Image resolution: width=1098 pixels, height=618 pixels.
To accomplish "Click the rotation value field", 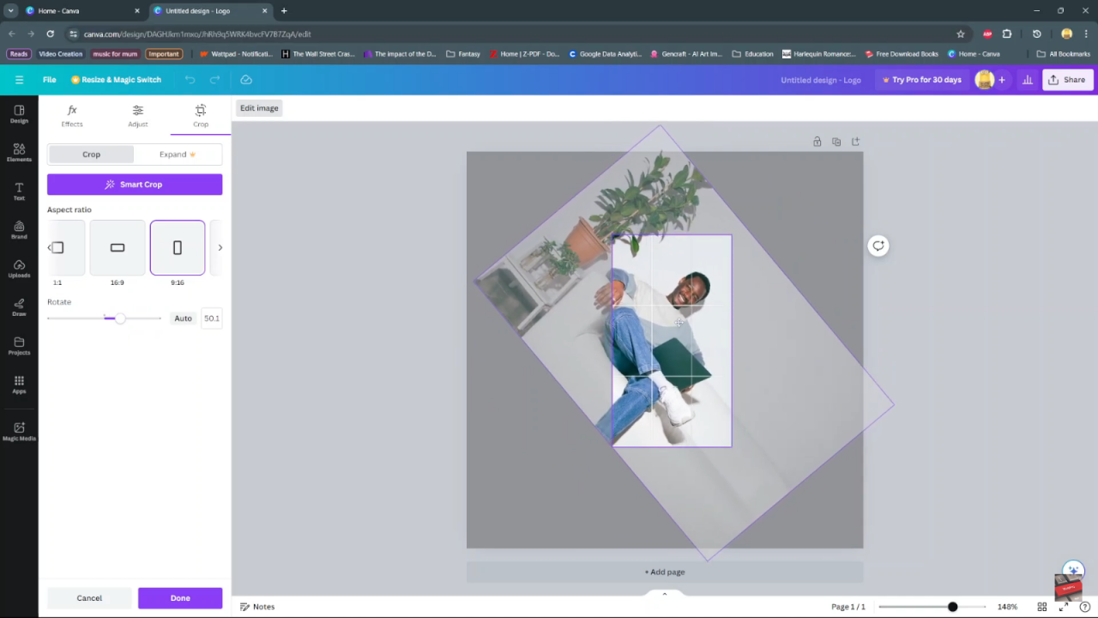I will pyautogui.click(x=211, y=318).
